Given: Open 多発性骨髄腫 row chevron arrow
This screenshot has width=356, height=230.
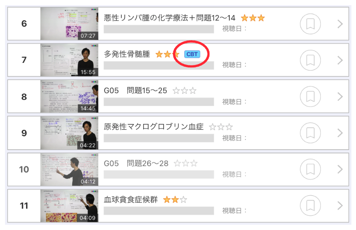Looking at the screenshot, I should (x=340, y=60).
